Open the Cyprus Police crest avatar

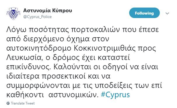pos(13,13)
